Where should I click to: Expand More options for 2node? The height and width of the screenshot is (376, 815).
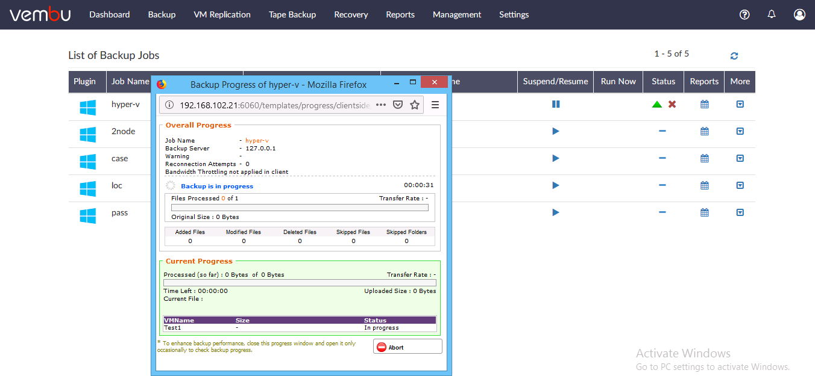point(740,131)
